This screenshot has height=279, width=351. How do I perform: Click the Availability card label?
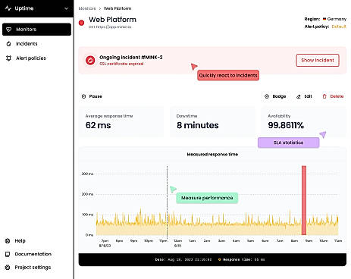coord(279,116)
